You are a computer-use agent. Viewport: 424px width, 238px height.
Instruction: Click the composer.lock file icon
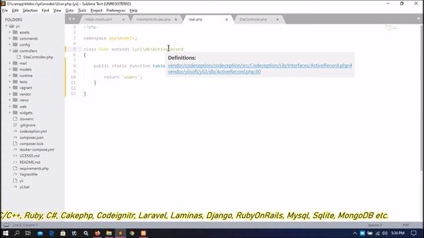tap(15, 143)
